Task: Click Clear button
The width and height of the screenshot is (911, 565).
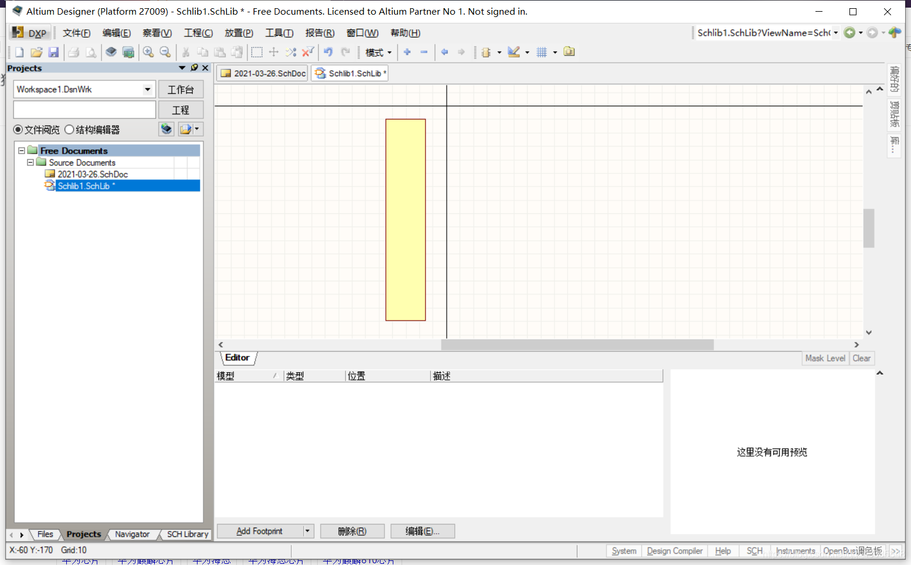Action: 862,358
